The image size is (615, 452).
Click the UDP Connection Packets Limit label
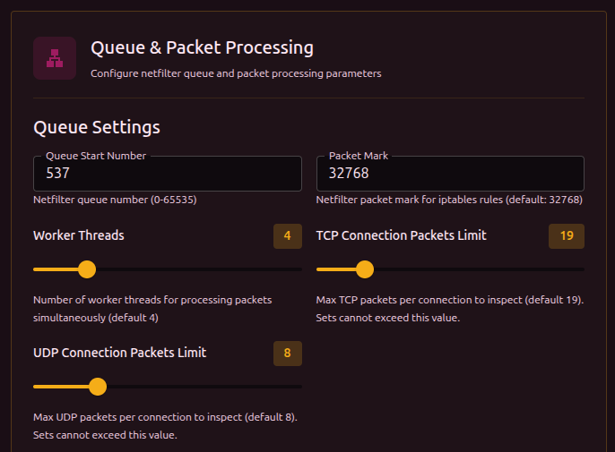[x=120, y=353]
